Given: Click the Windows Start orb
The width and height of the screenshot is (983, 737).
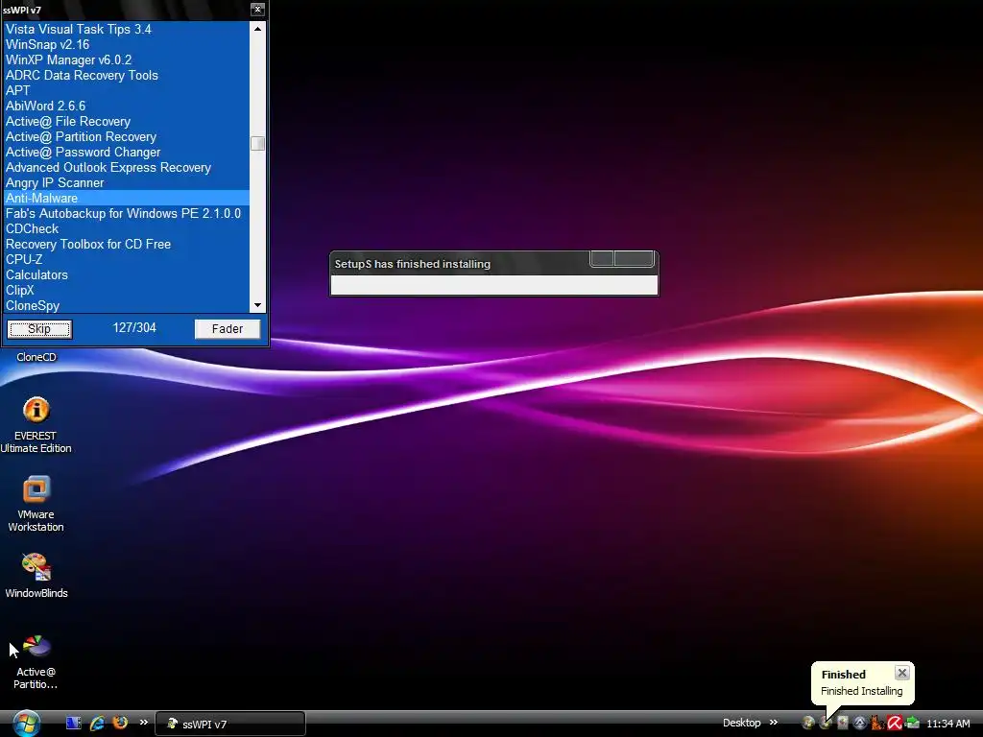Looking at the screenshot, I should click(26, 724).
